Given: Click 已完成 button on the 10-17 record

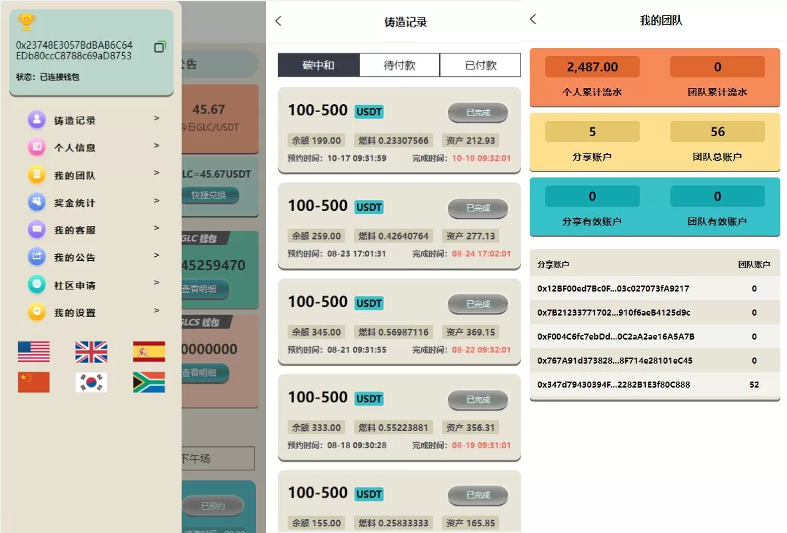Looking at the screenshot, I should pos(477,113).
